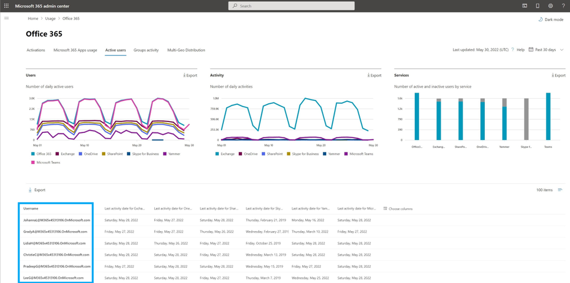Open the app launcher waffle icon

tap(6, 6)
